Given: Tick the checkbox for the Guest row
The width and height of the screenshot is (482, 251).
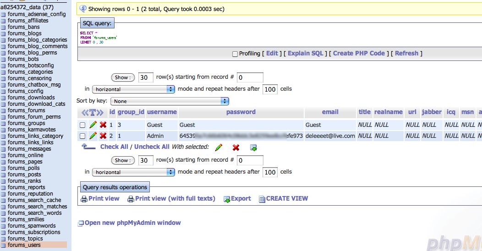Looking at the screenshot, I should (82, 125).
